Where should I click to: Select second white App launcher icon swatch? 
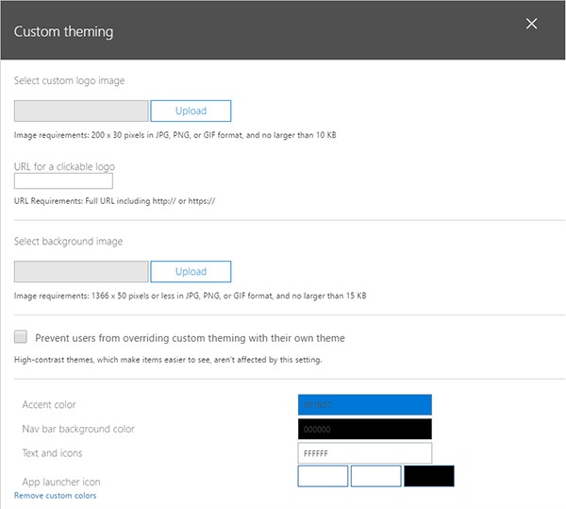pyautogui.click(x=375, y=476)
